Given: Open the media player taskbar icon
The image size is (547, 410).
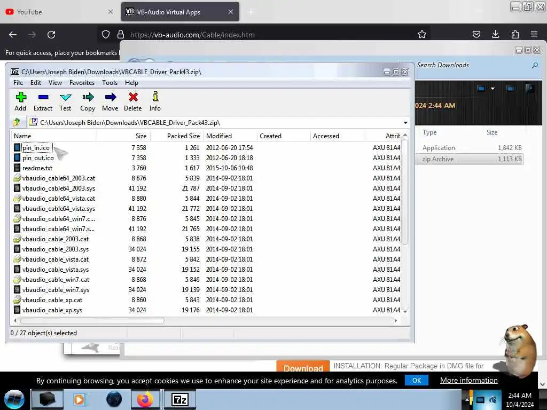Looking at the screenshot, I should (79, 399).
